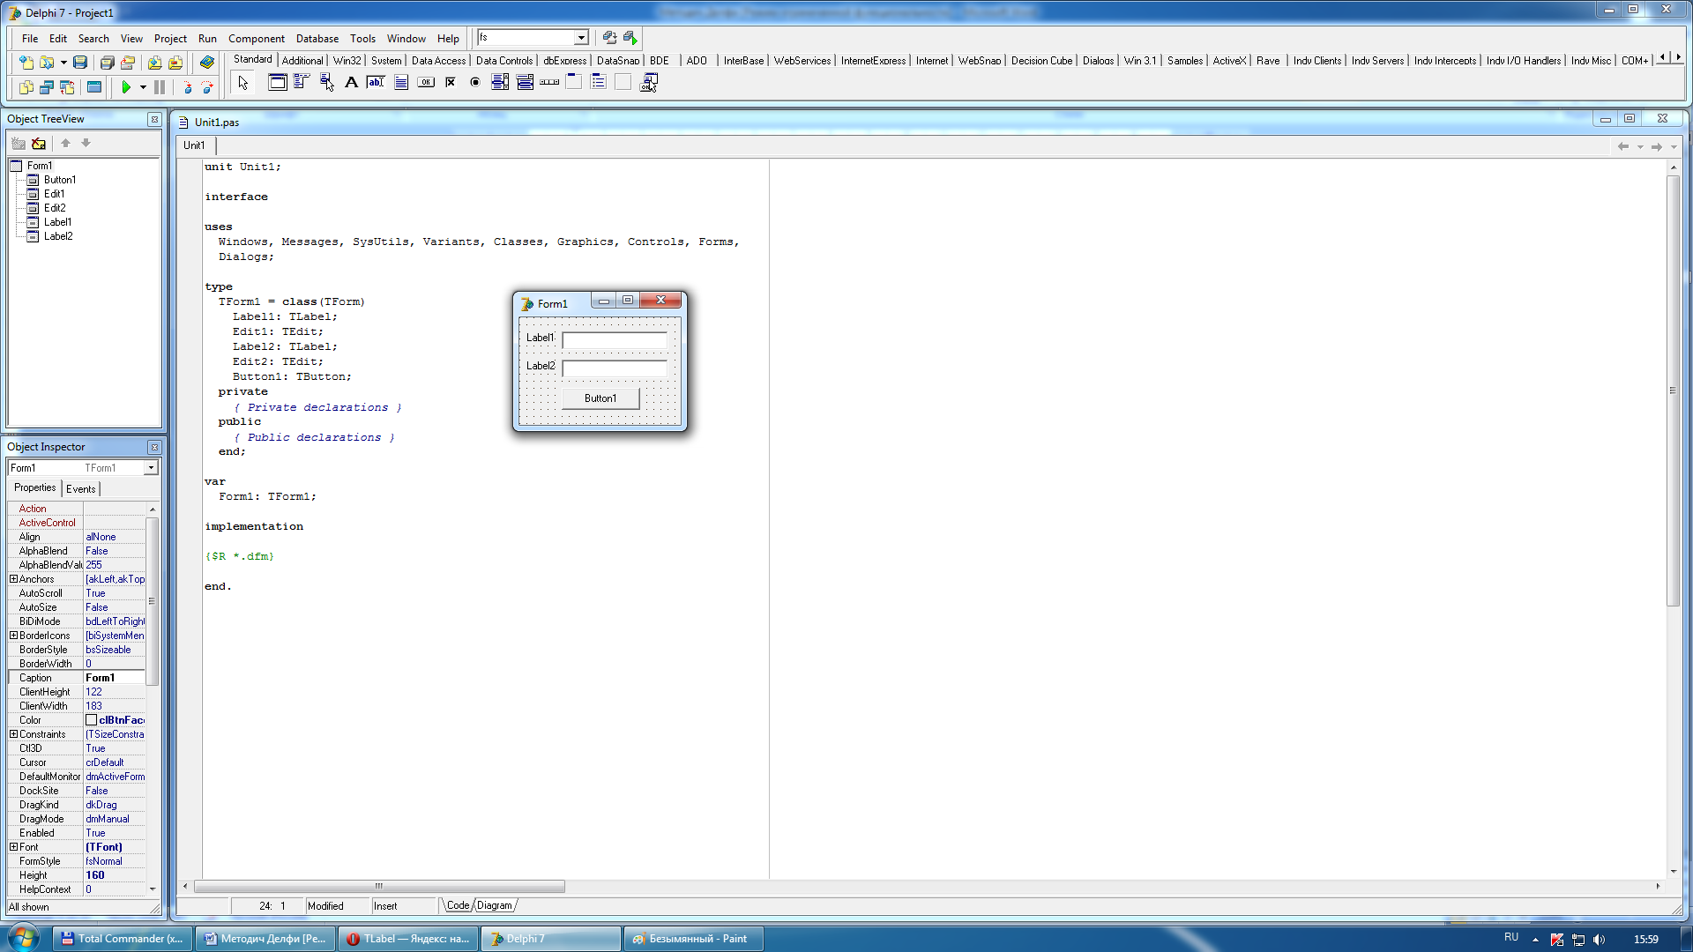The image size is (1693, 952).
Task: Click Object TreeView move down arrow
Action: (86, 143)
